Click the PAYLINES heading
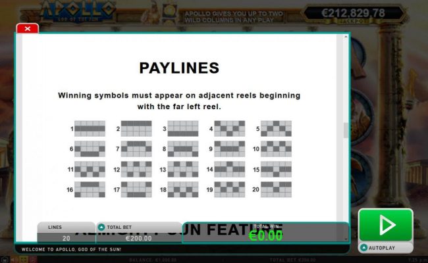428x263 pixels. [x=179, y=68]
